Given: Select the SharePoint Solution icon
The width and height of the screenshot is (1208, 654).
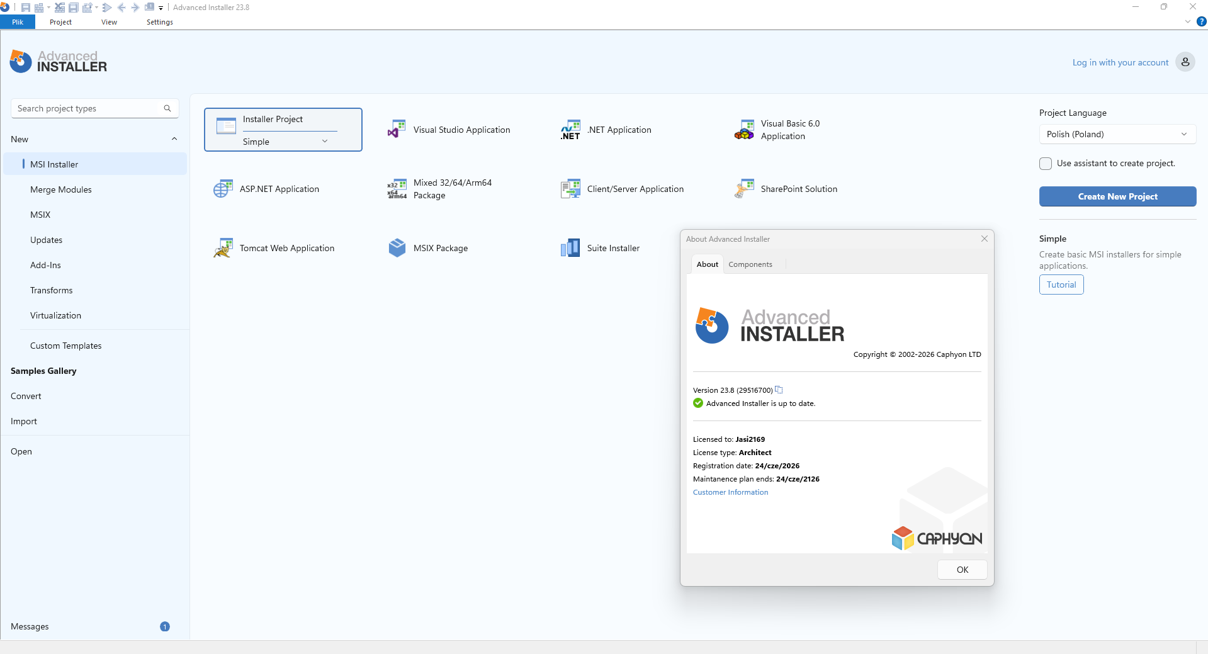Looking at the screenshot, I should tap(744, 189).
